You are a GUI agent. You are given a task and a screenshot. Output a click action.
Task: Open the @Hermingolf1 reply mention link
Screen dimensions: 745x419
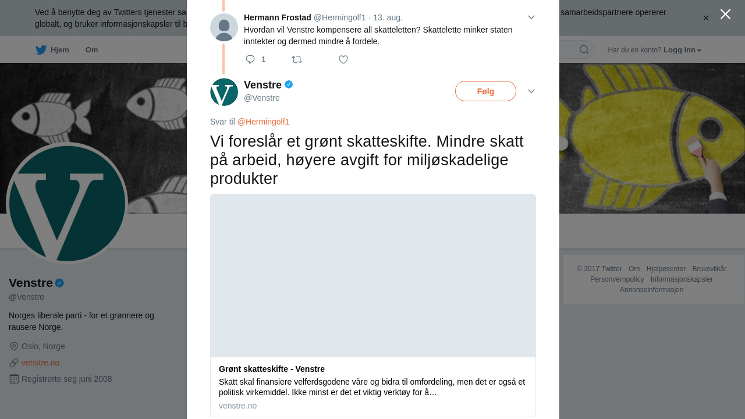(263, 122)
